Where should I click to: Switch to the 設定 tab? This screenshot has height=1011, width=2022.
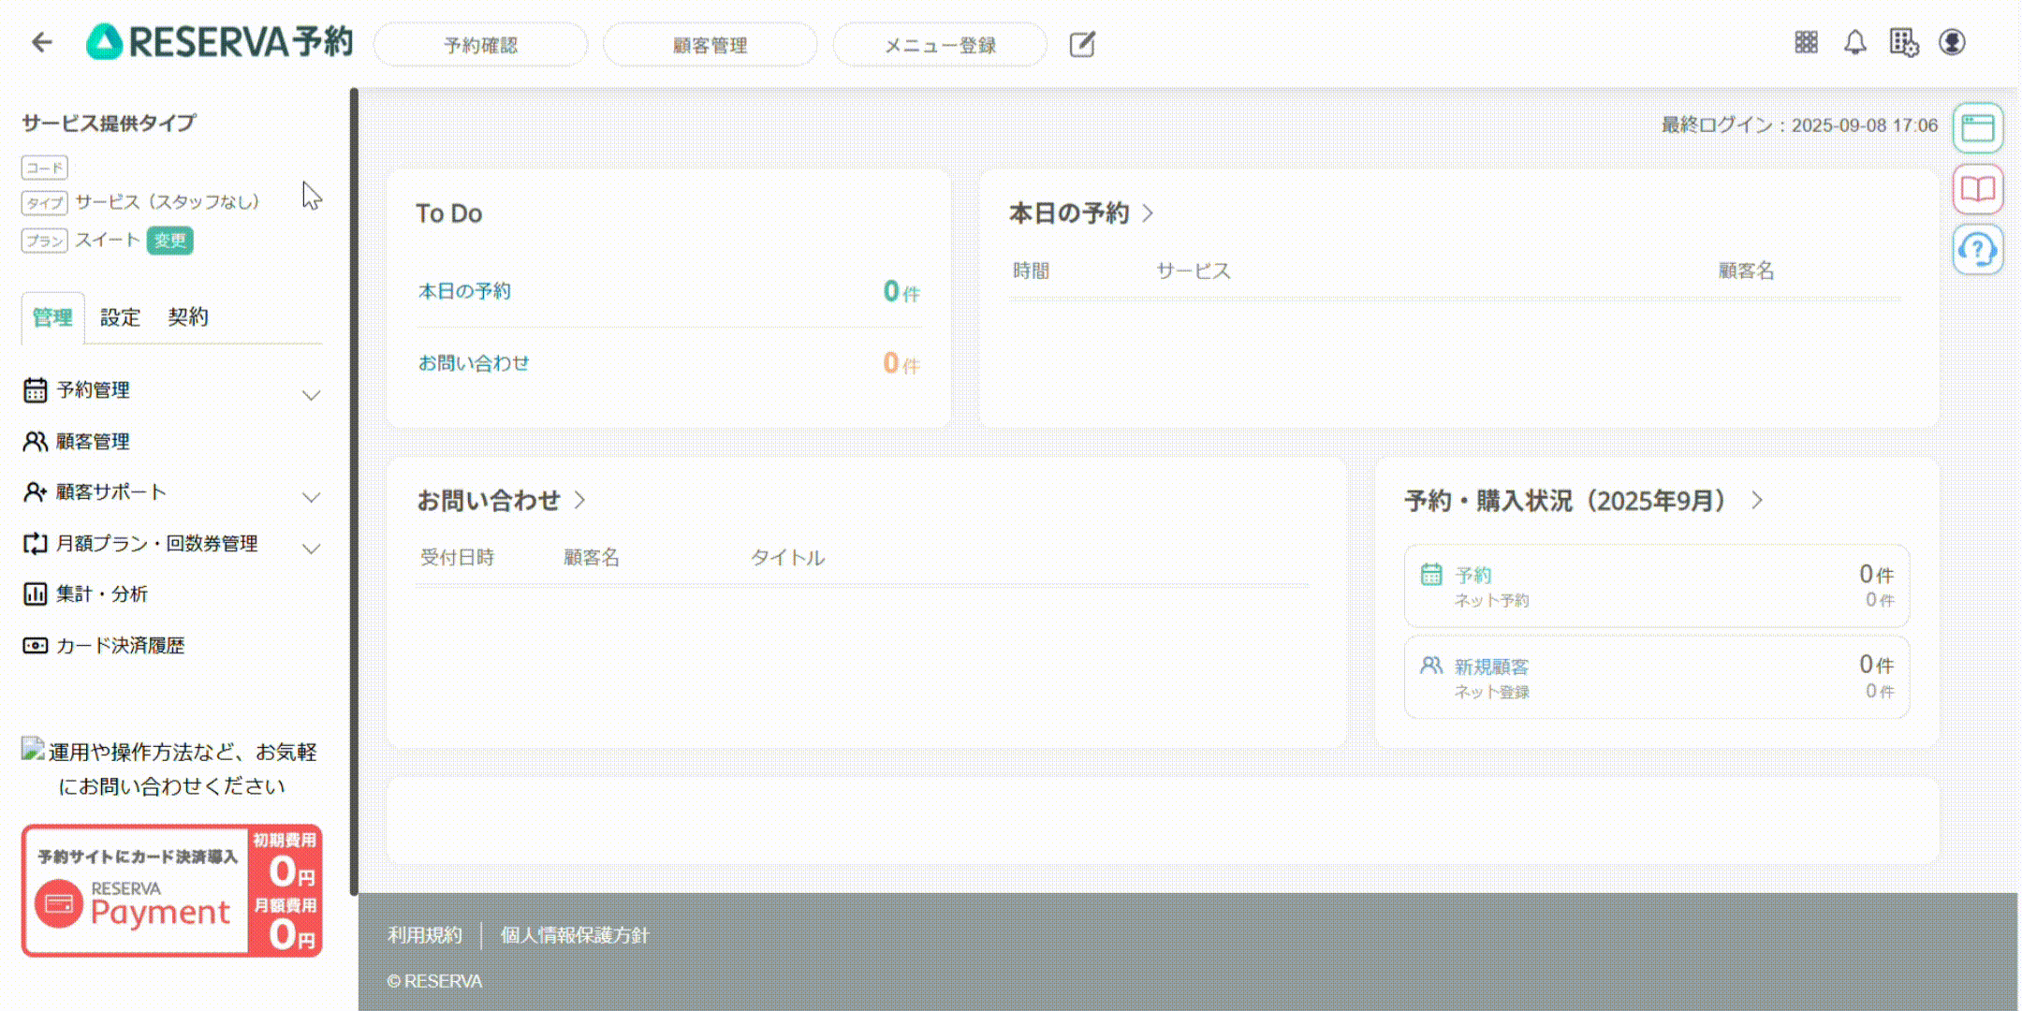(x=120, y=317)
